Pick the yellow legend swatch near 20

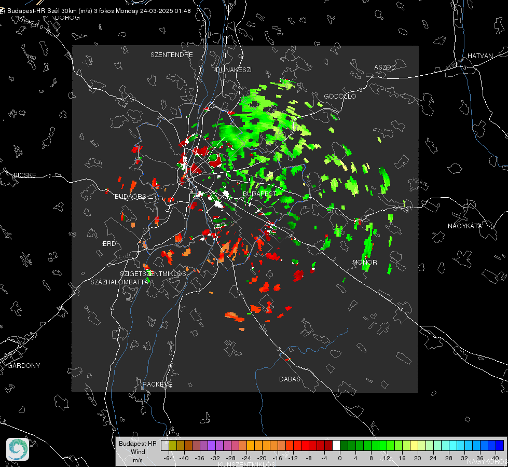tap(414, 445)
